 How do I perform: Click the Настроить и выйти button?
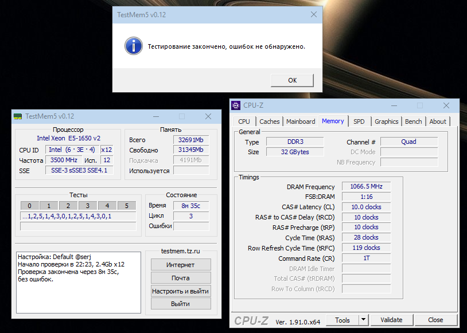[181, 291]
